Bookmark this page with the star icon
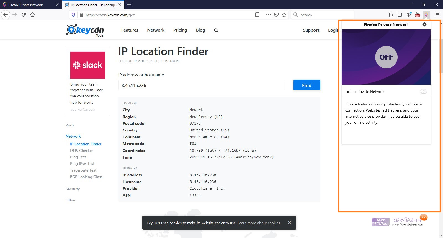The height and width of the screenshot is (238, 443). pos(284,15)
